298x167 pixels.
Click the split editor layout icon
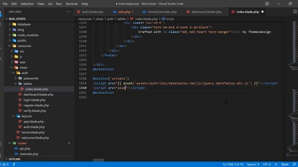tap(295, 12)
